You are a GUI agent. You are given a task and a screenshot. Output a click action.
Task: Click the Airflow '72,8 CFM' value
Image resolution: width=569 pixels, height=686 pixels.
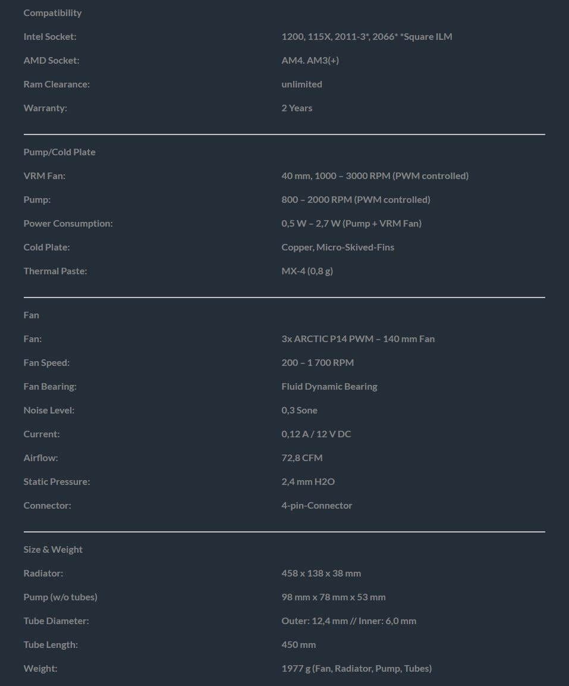[302, 458]
